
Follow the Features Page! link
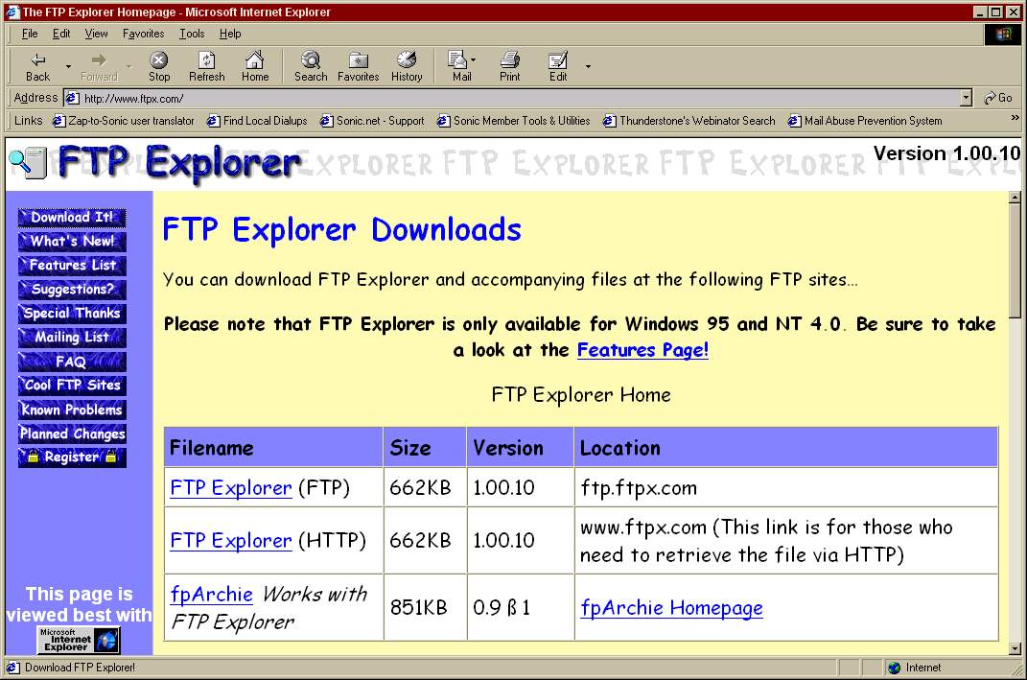(x=642, y=350)
